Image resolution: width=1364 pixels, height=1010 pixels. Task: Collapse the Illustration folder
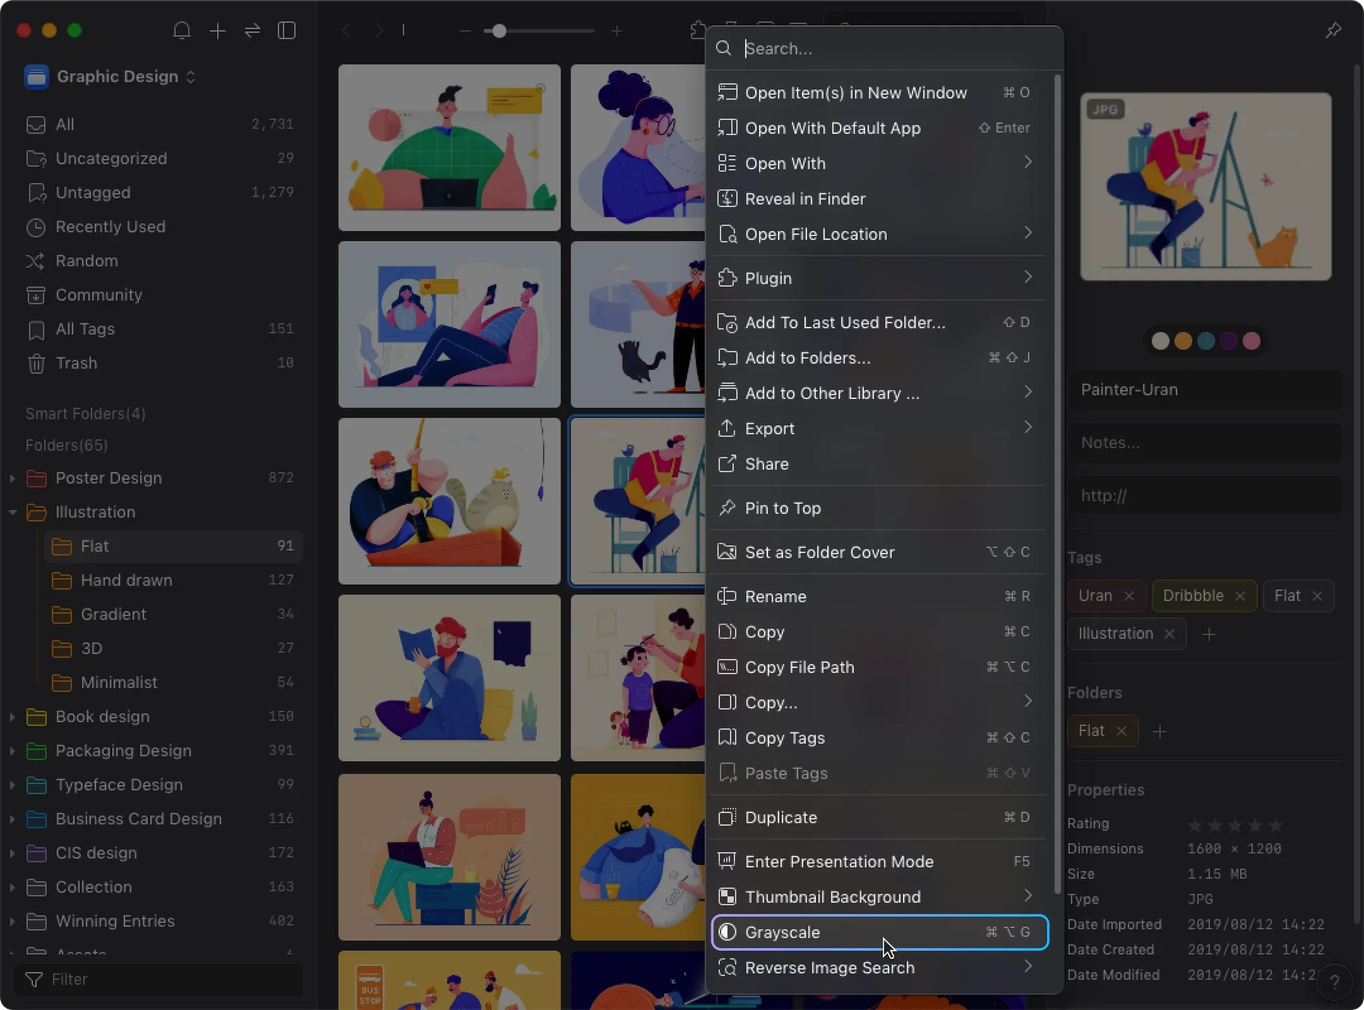[12, 512]
